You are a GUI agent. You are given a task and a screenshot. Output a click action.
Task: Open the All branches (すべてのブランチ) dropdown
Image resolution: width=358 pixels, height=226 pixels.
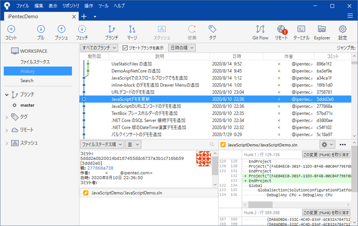pos(99,47)
